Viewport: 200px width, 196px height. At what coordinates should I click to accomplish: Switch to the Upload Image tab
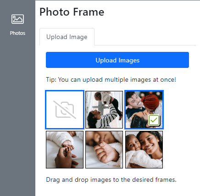tap(67, 37)
